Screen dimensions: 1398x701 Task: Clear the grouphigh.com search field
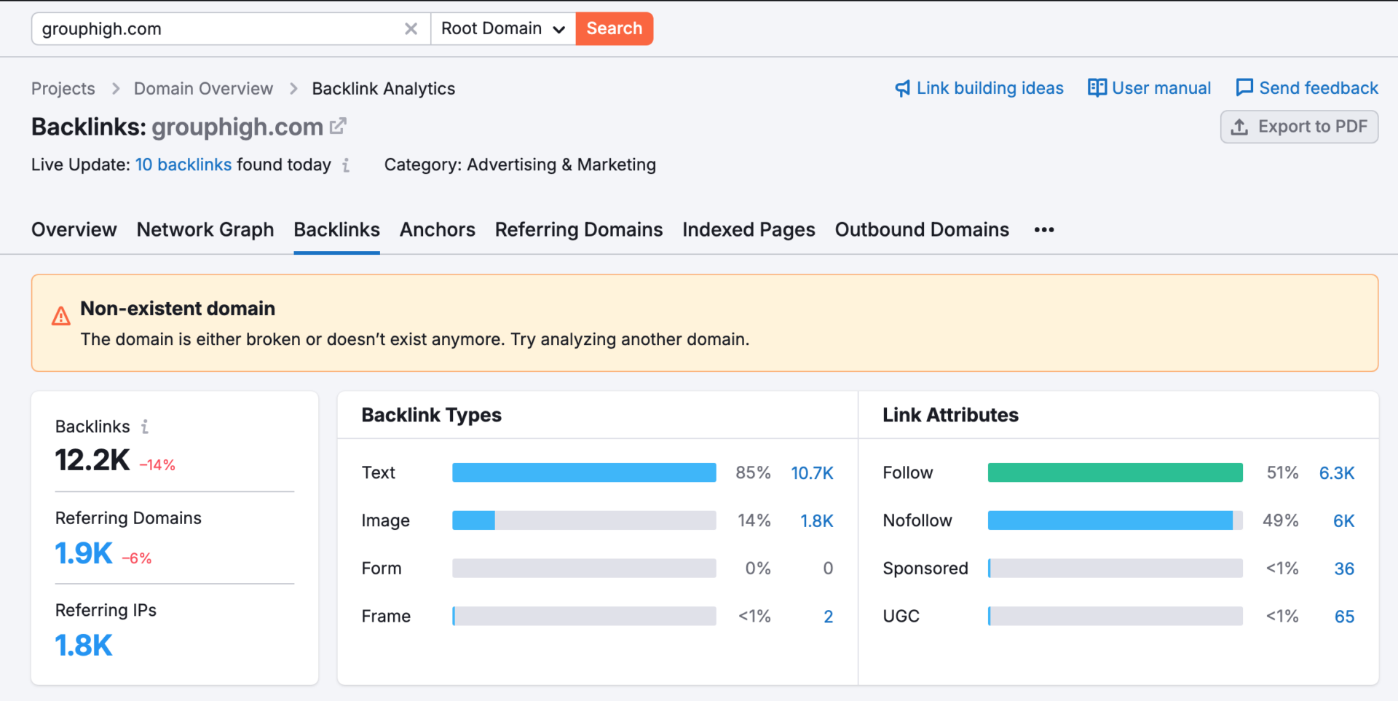[411, 28]
